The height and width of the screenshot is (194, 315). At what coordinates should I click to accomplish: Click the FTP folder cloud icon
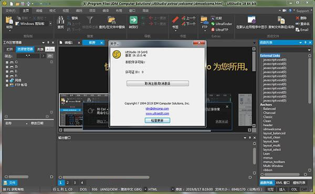[x=204, y=20]
